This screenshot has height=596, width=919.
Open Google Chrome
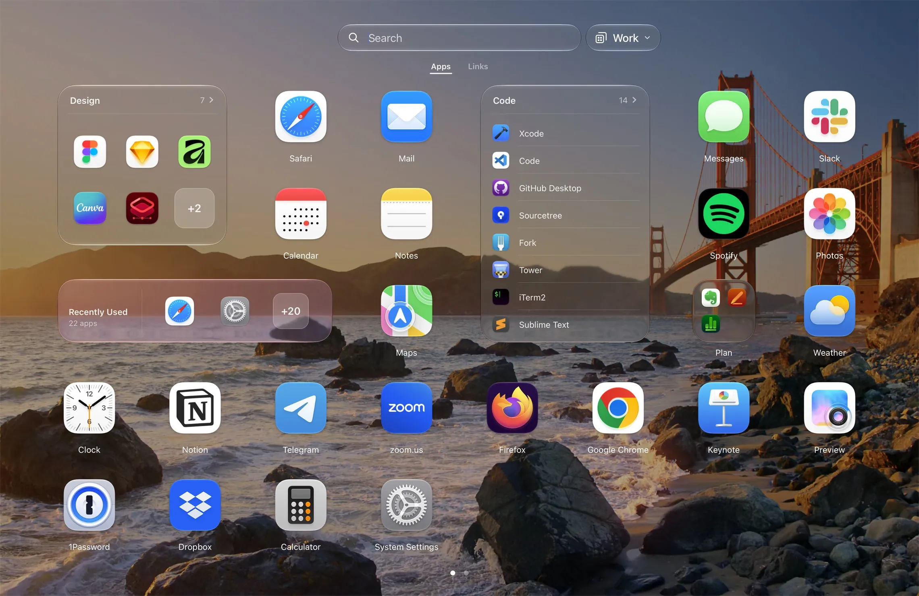(x=618, y=408)
